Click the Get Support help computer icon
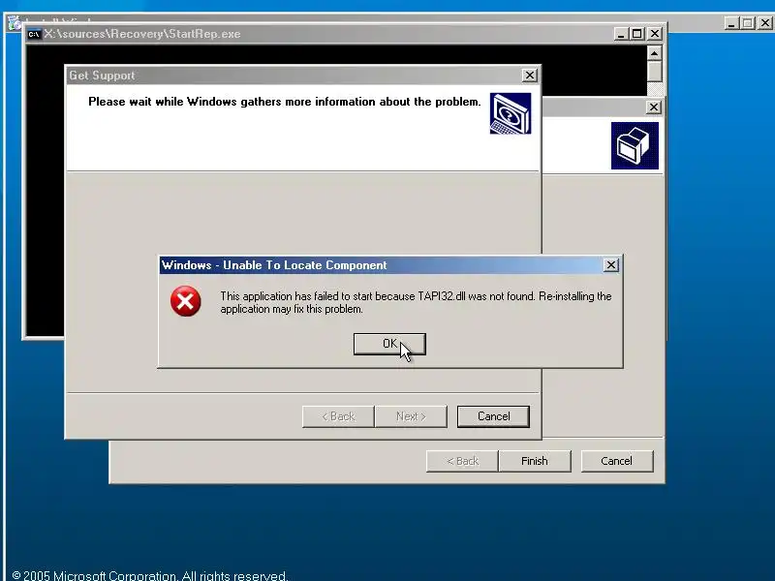The width and height of the screenshot is (775, 581). point(511,113)
